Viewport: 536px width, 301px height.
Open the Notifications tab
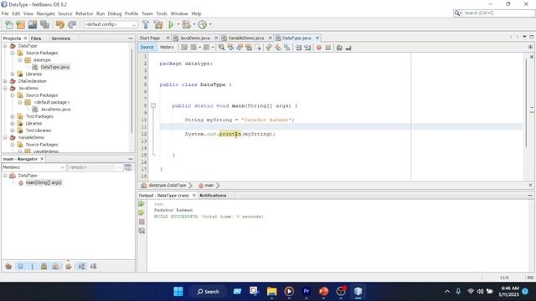[x=213, y=196]
